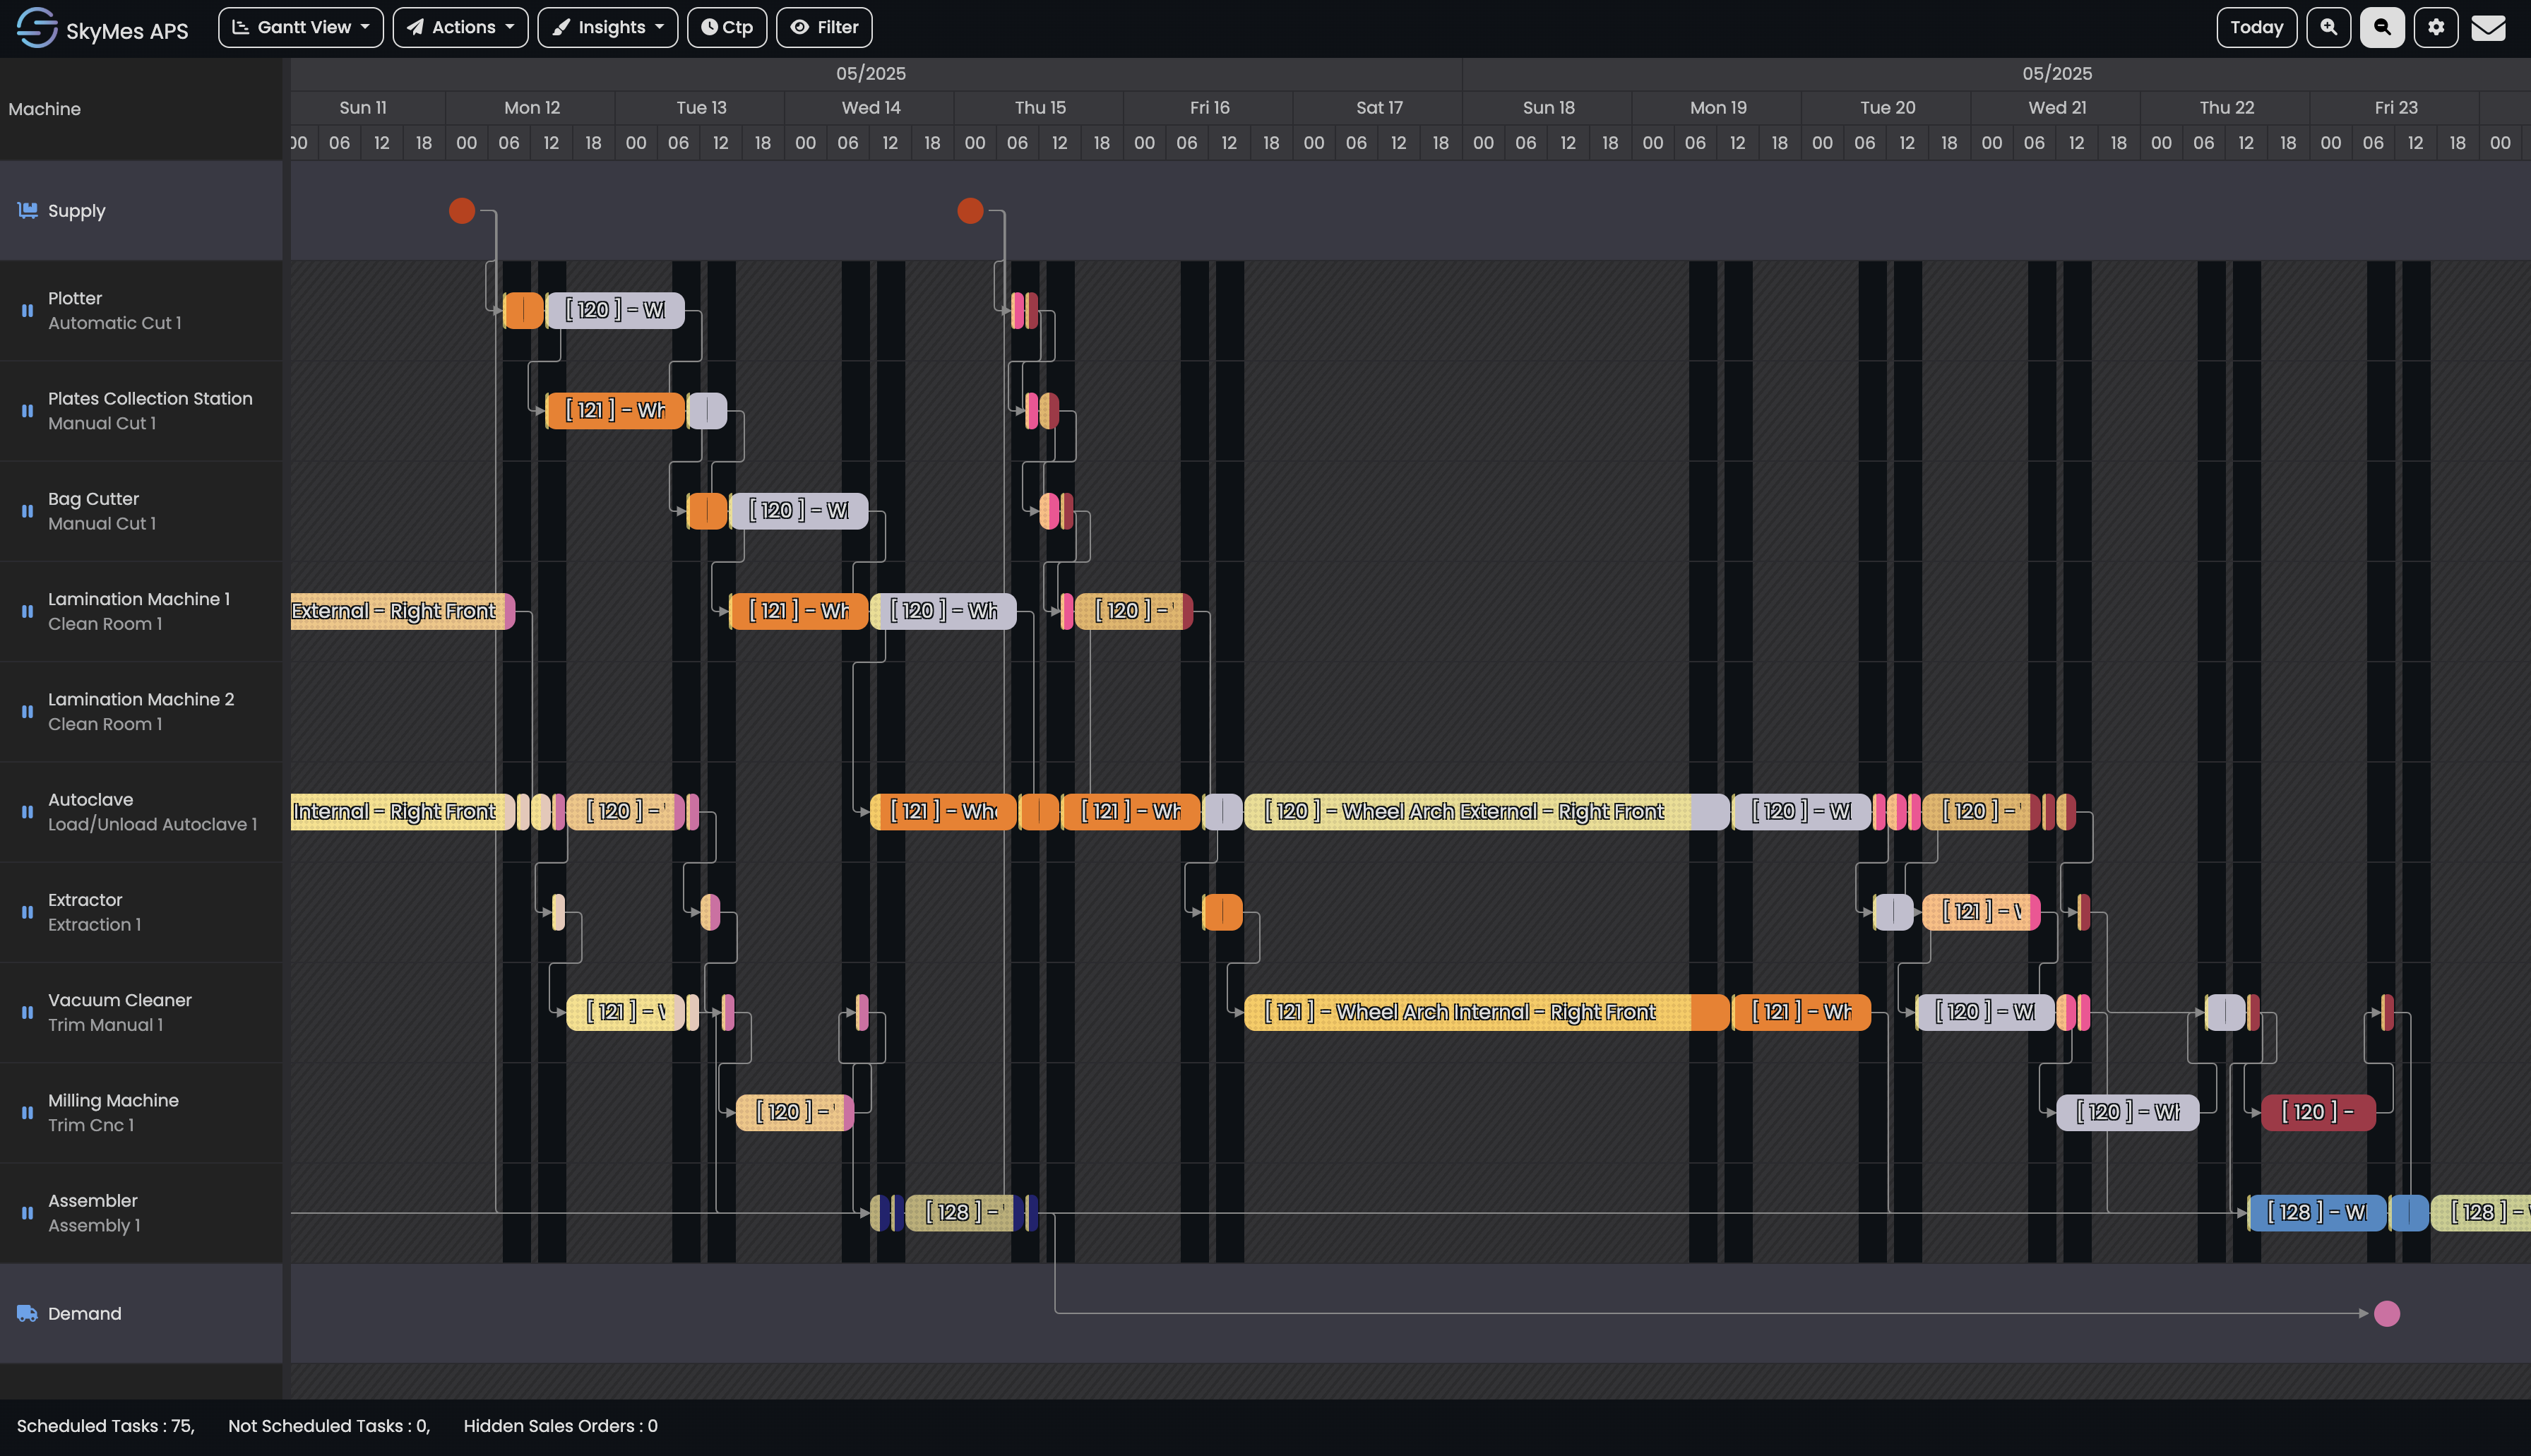Open the Gantt View dropdown
2531x1456 pixels.
tap(300, 27)
